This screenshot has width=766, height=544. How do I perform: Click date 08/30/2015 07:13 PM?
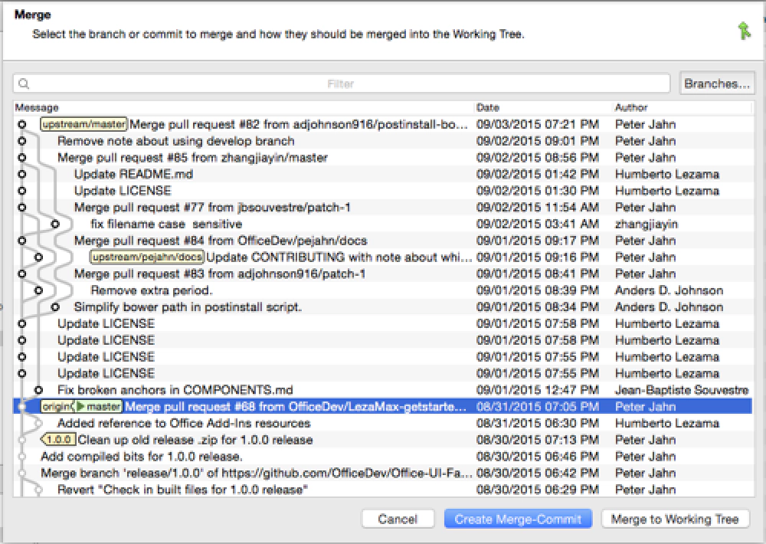pos(538,440)
